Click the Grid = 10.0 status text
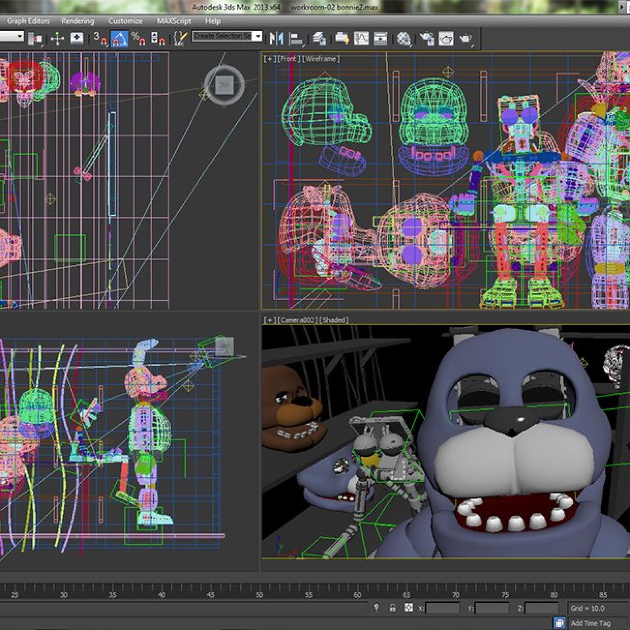 [587, 608]
